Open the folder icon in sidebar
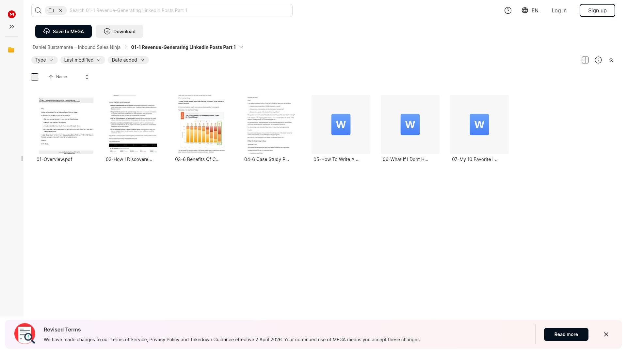This screenshot has height=352, width=627. point(11,50)
